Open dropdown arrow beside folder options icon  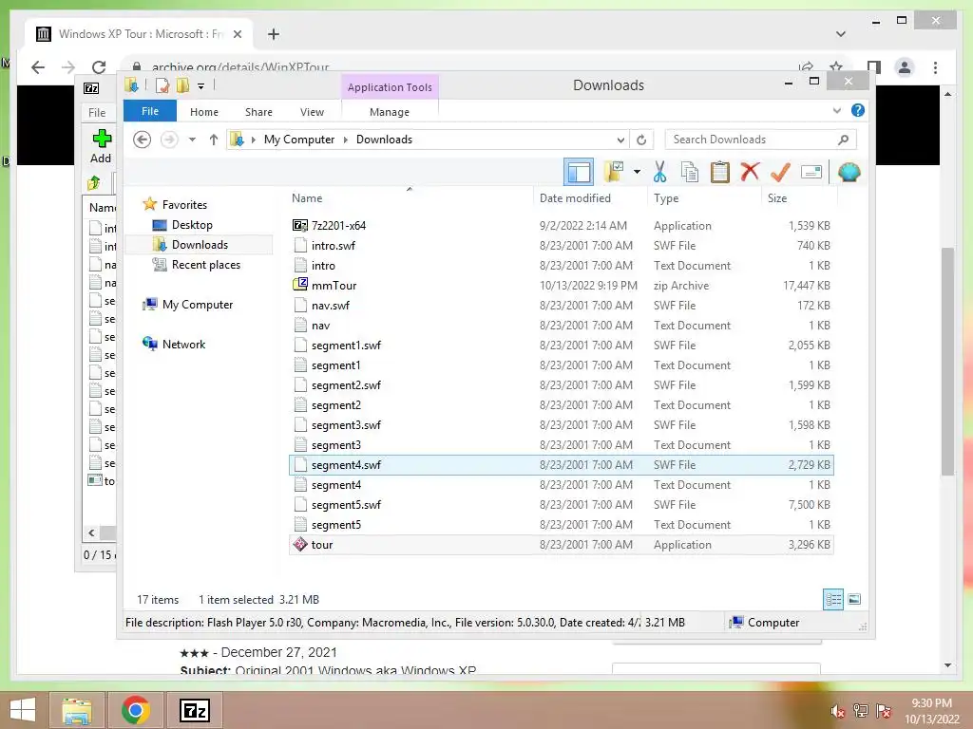pyautogui.click(x=637, y=172)
